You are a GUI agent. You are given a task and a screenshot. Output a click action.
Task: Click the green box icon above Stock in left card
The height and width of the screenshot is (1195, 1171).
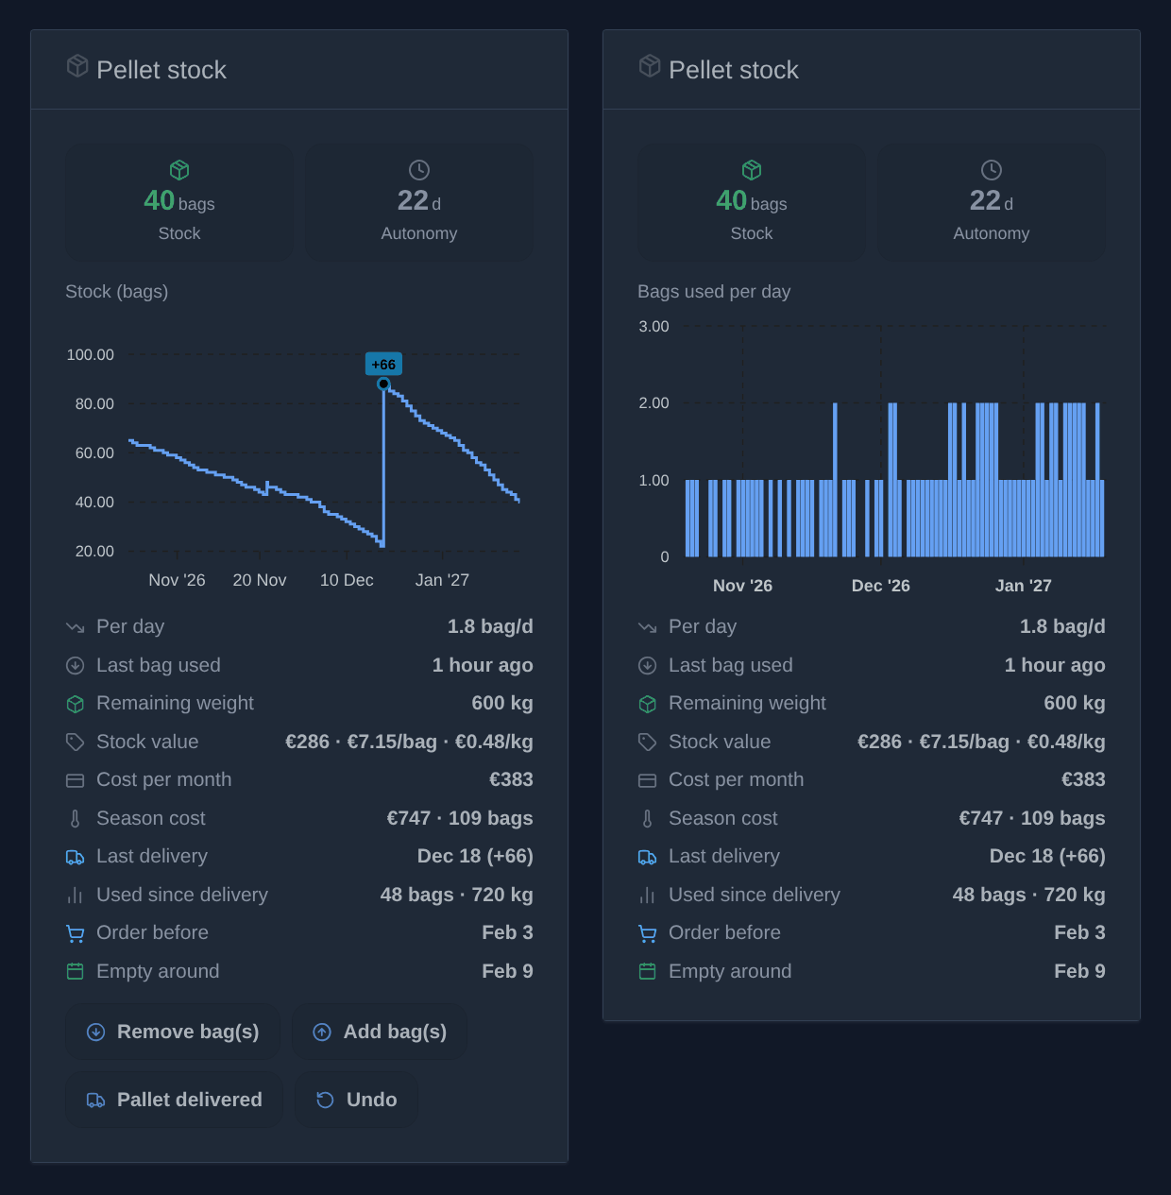[x=179, y=170]
